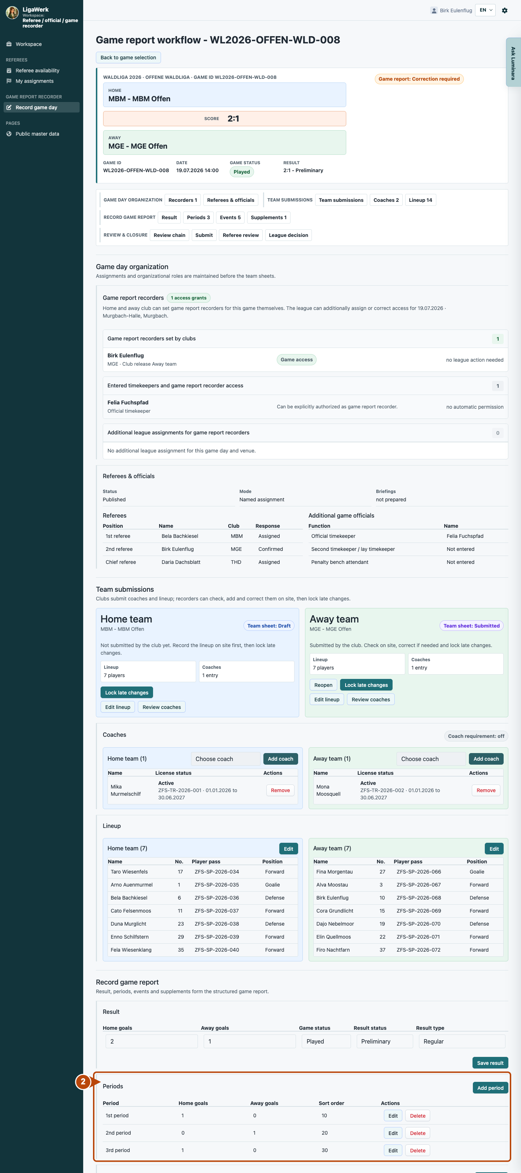Screen dimensions: 521x1173
Task: Click the Game access badge for Birk Eulenflug
Action: coord(296,360)
